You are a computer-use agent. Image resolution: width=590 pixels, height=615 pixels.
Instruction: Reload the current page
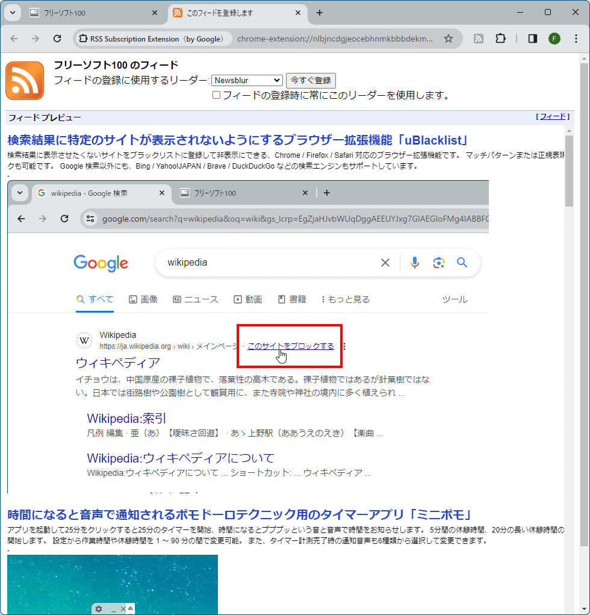click(x=57, y=39)
